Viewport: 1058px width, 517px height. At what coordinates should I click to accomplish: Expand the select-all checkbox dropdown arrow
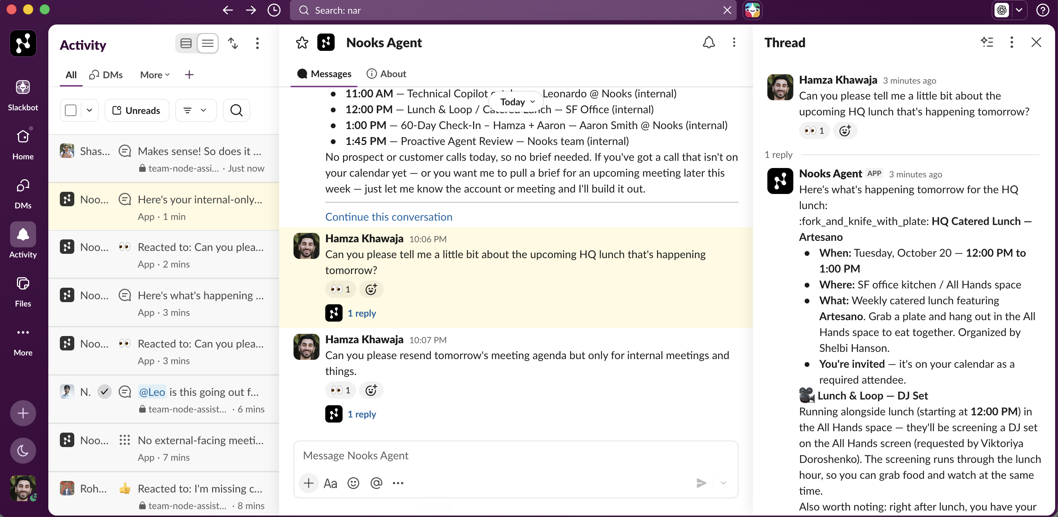click(x=89, y=110)
